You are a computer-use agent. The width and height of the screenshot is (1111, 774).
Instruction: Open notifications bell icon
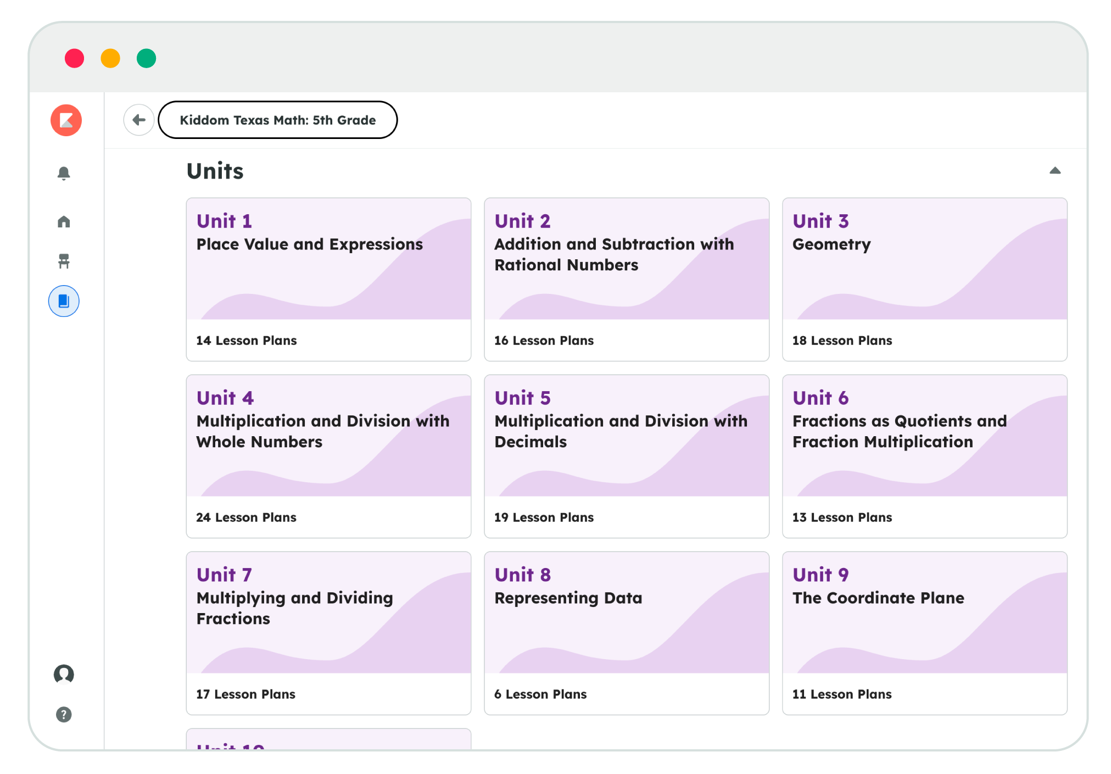[64, 174]
